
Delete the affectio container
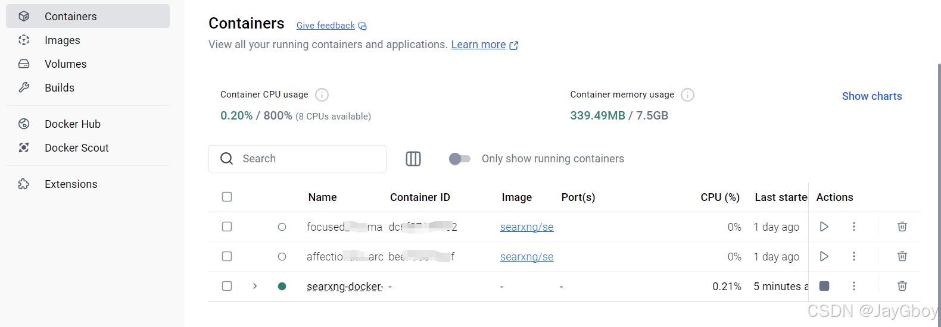[x=902, y=256]
